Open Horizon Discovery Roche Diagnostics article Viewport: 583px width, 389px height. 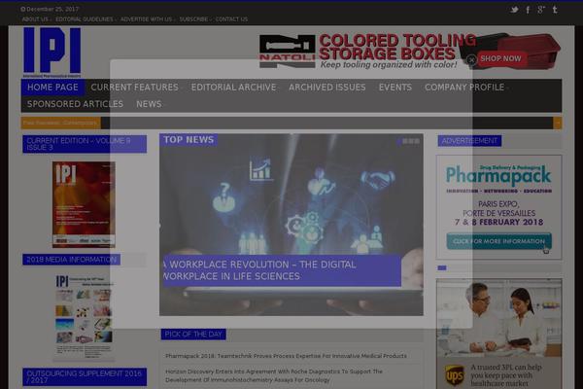274,375
